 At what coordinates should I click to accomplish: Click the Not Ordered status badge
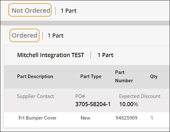(x=30, y=10)
